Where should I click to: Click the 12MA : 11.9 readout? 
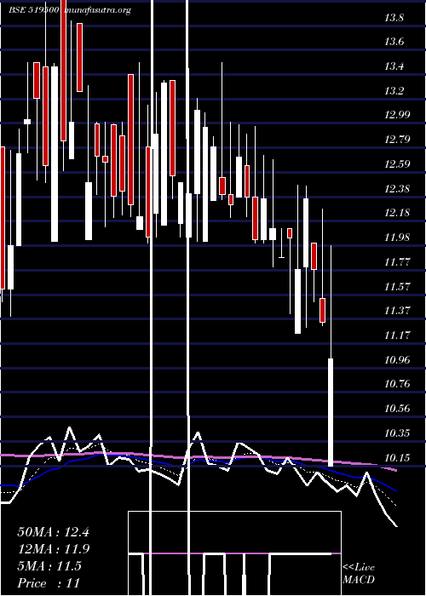point(53,549)
